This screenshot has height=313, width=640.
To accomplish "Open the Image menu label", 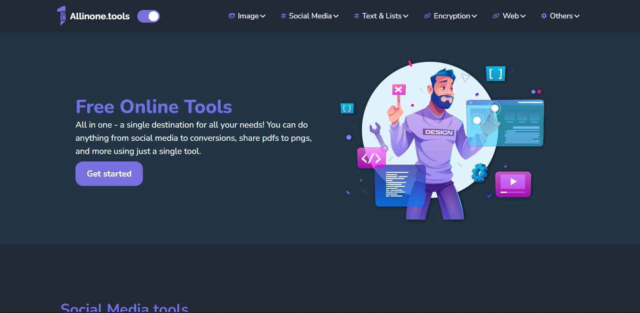I will click(x=248, y=16).
